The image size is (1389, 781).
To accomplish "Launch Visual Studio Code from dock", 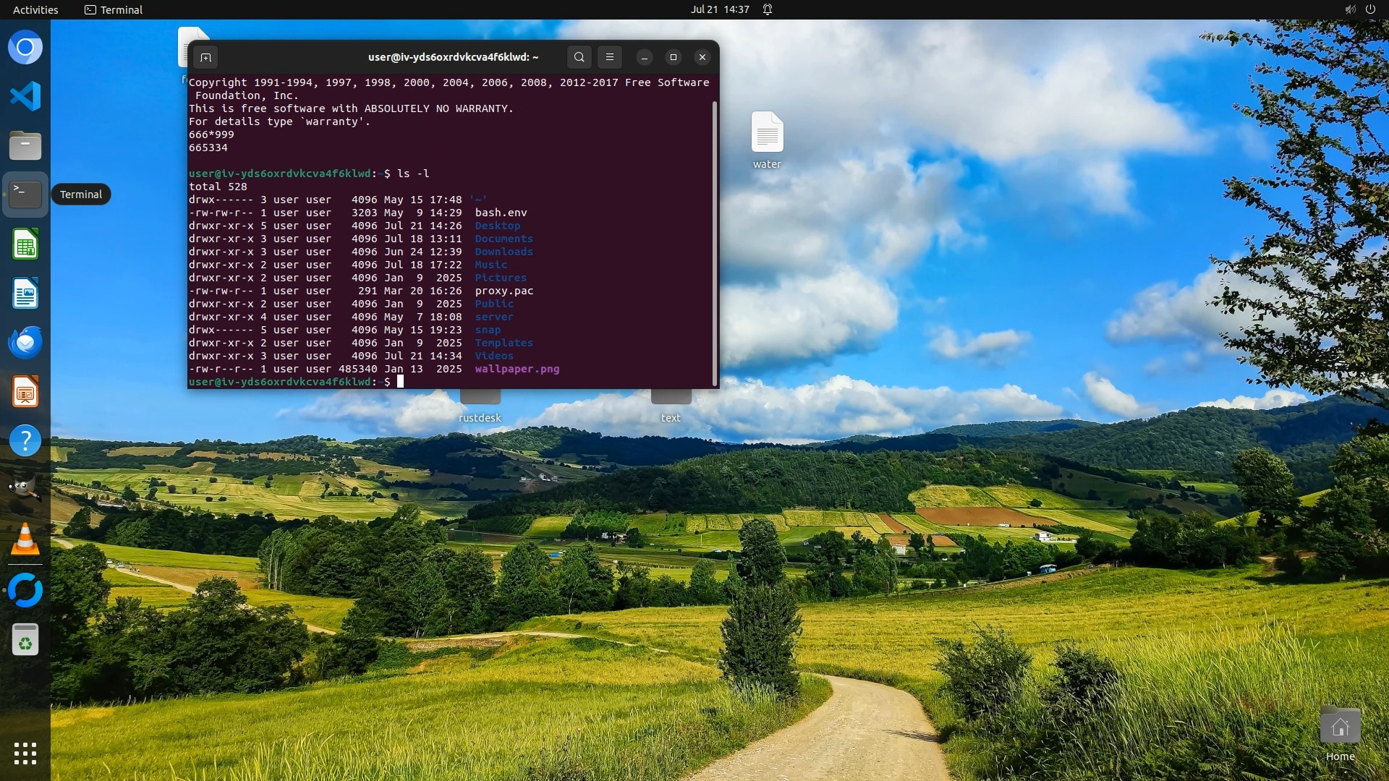I will 25,96.
